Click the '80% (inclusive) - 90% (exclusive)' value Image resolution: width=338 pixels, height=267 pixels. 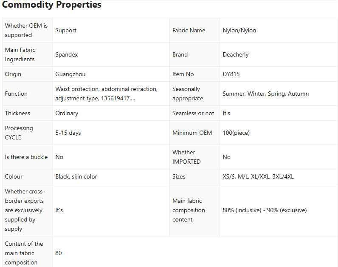(x=265, y=210)
